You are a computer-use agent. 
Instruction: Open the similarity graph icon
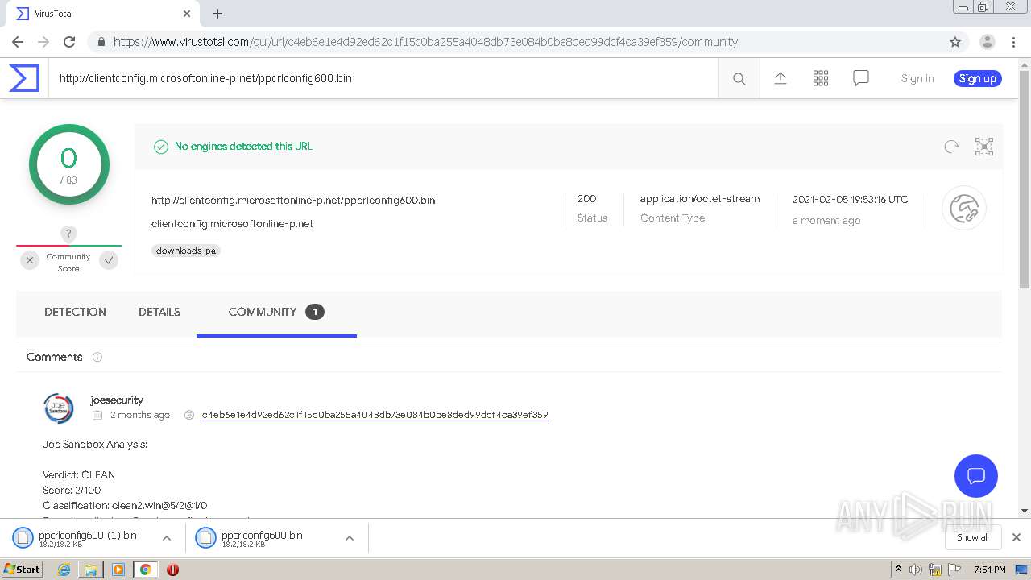984,147
